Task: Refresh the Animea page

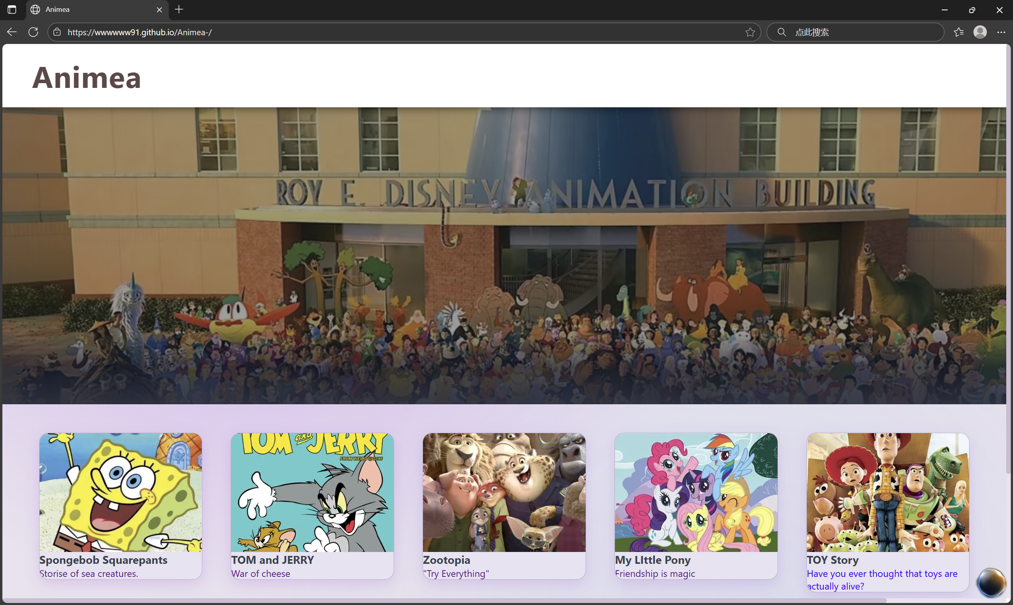Action: tap(33, 32)
